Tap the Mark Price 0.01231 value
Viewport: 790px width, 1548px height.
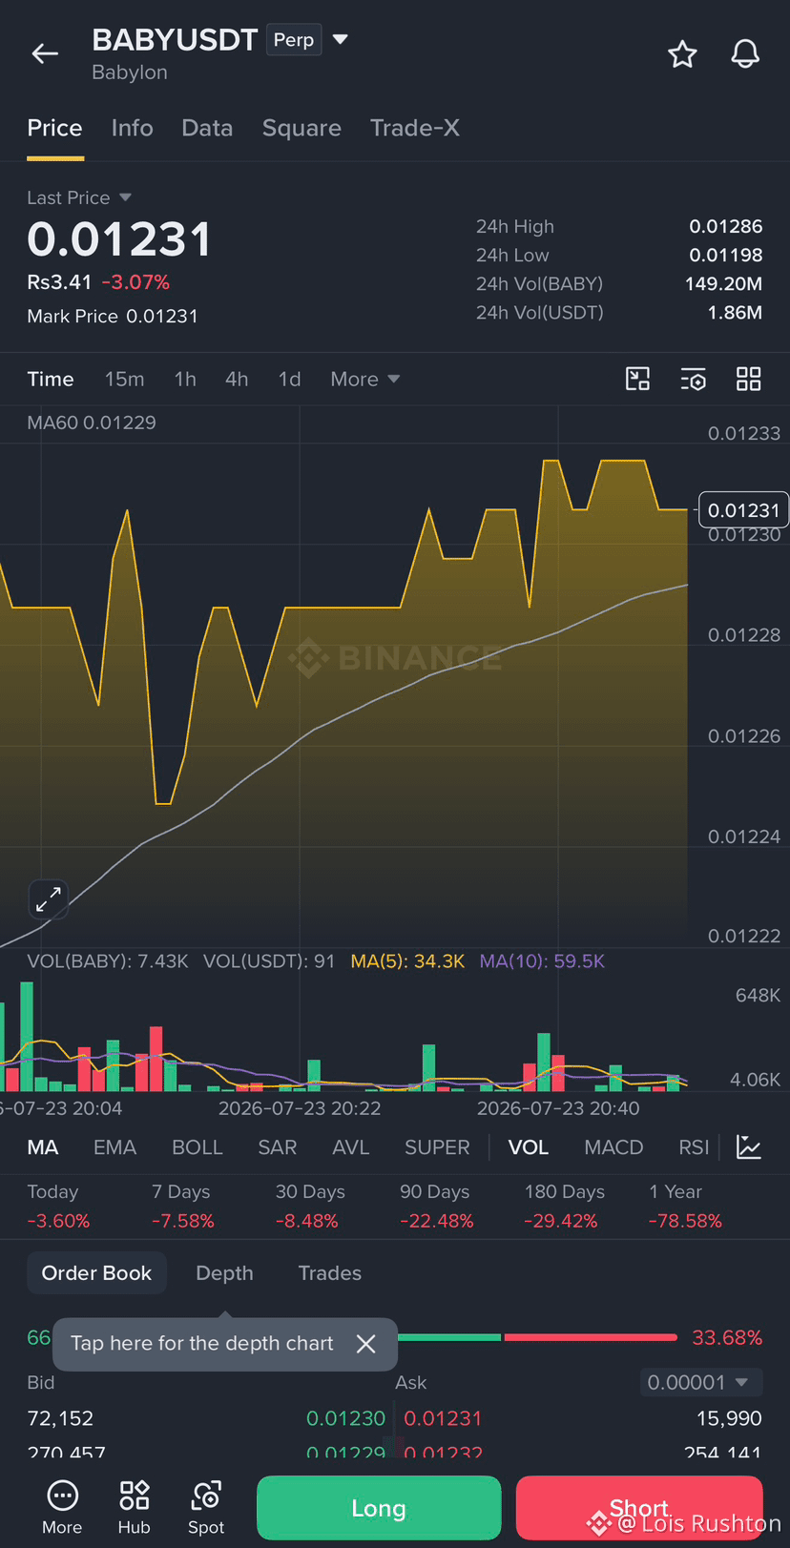pos(162,317)
